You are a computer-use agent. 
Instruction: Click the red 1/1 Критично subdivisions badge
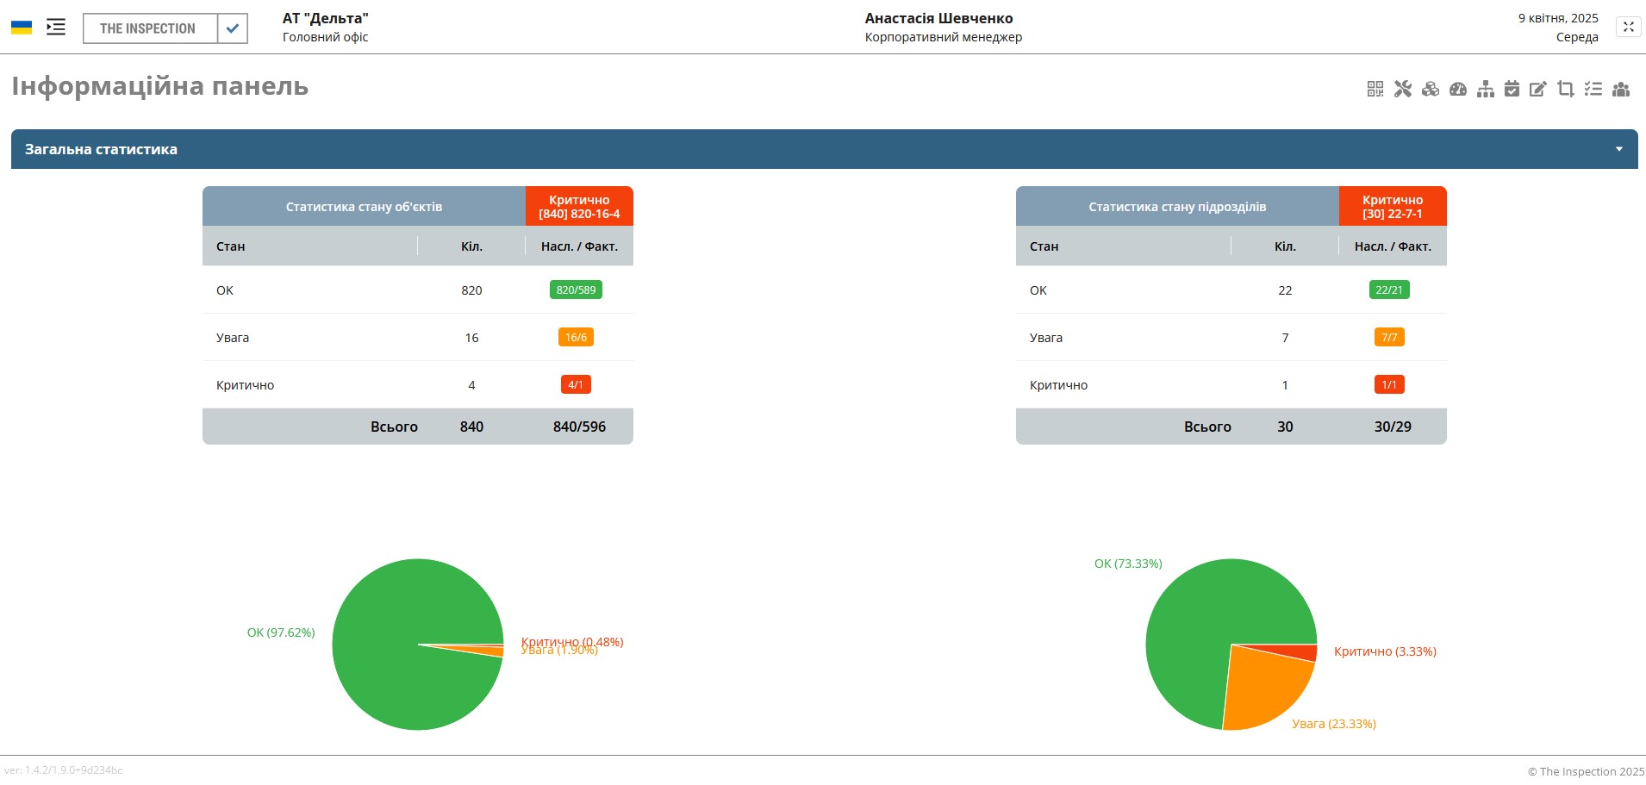[1388, 385]
